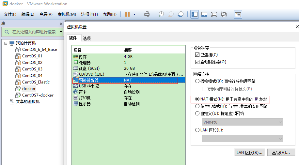Open the 选项卡(T) menu
Image resolution: width=299 pixels, height=165 pixels.
click(x=89, y=14)
